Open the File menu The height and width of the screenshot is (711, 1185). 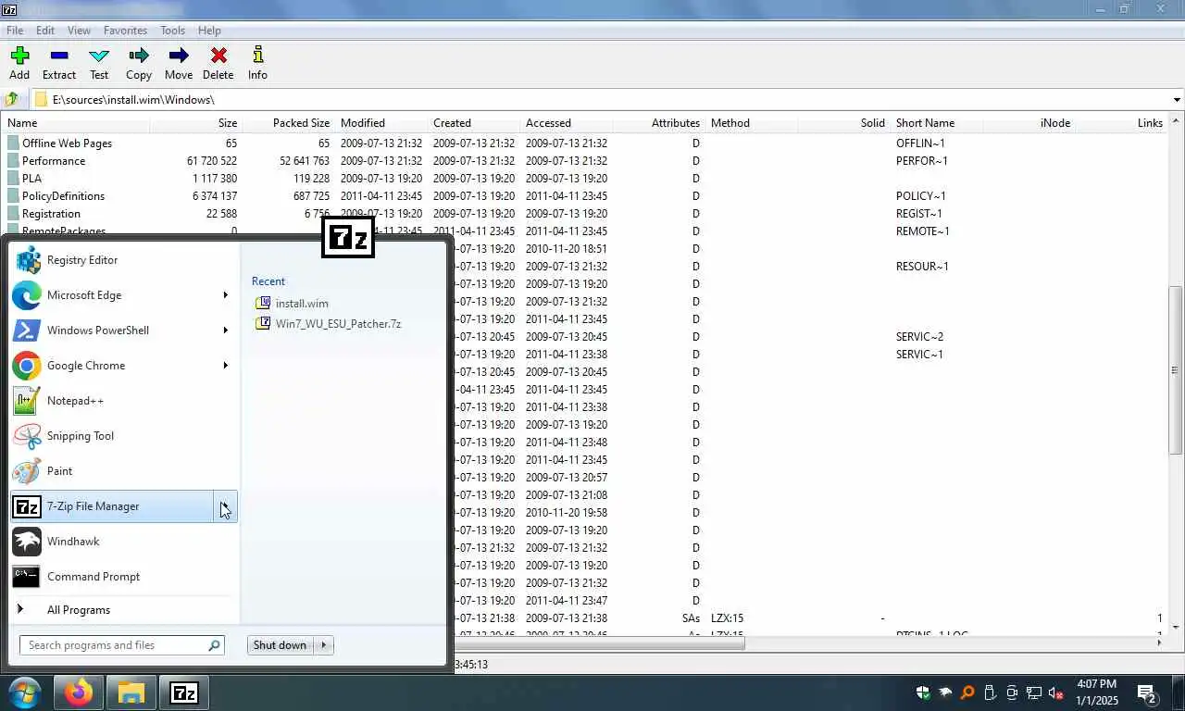(15, 31)
